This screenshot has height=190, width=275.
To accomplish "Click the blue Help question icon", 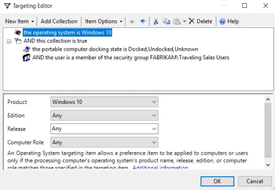I will point(222,22).
